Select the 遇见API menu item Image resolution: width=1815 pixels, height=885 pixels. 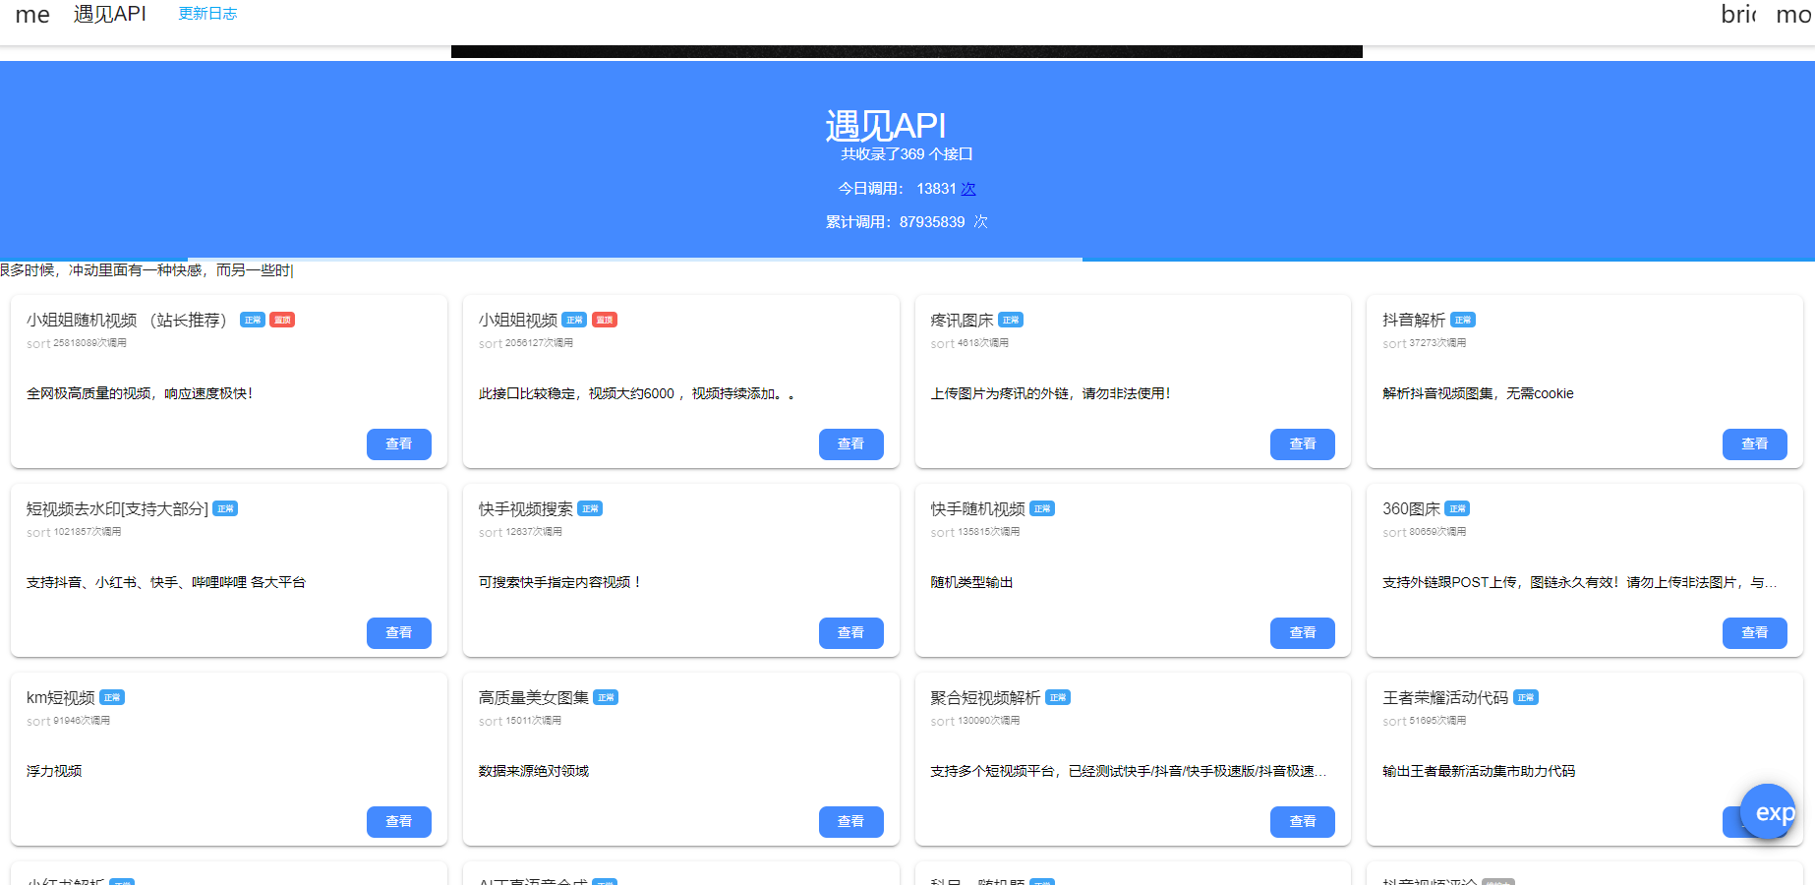[x=109, y=14]
